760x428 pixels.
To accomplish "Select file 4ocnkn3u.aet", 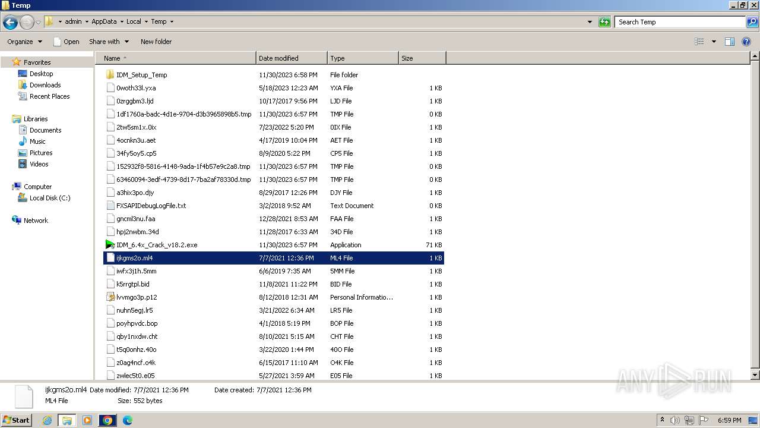I will pyautogui.click(x=274, y=140).
